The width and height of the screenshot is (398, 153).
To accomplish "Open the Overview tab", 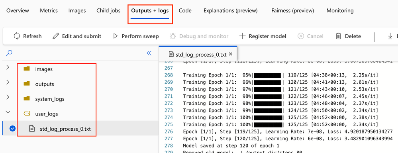I will click(18, 11).
